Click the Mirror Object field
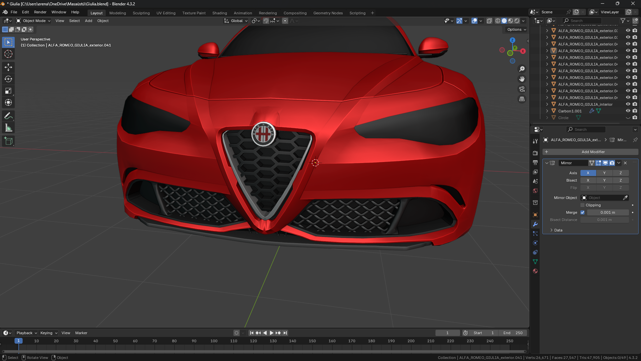 tap(605, 198)
